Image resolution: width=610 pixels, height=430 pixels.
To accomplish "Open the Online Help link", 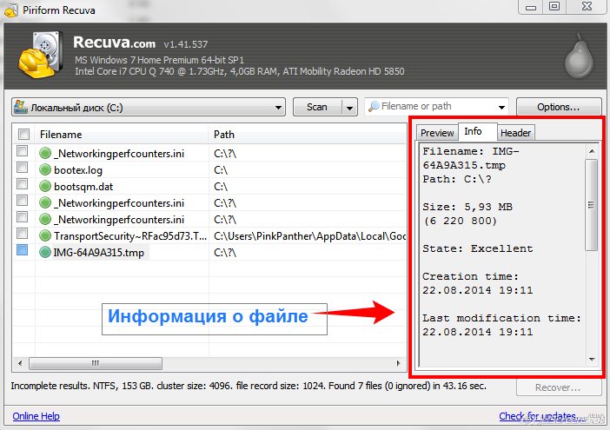I will point(36,416).
